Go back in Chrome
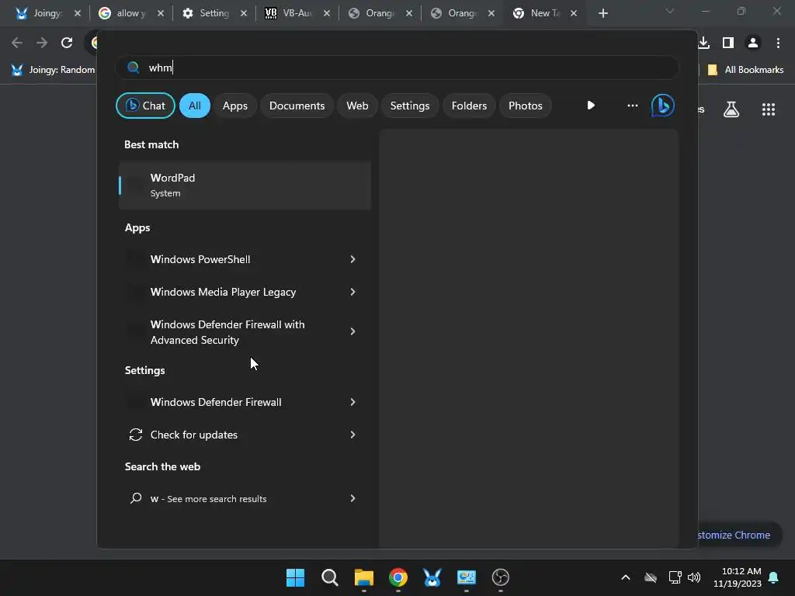The width and height of the screenshot is (795, 596). (17, 43)
